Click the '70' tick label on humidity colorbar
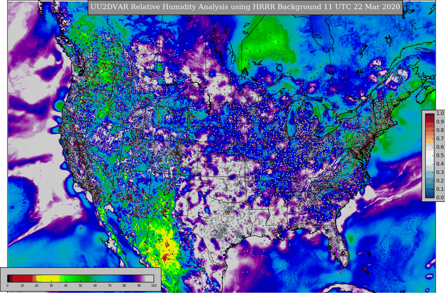 (x=110, y=286)
